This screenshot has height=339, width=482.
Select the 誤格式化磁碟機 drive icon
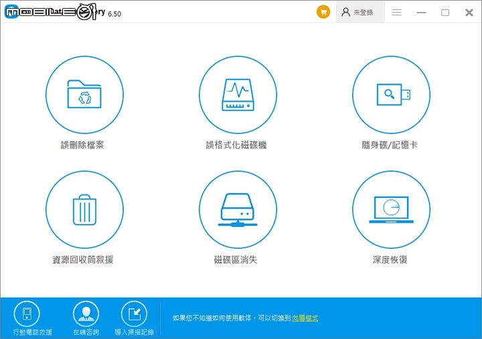238,94
